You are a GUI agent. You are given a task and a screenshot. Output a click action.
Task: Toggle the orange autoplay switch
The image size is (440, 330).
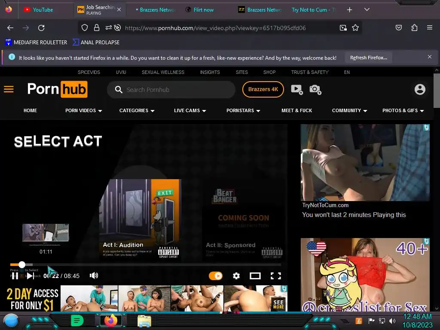(216, 276)
